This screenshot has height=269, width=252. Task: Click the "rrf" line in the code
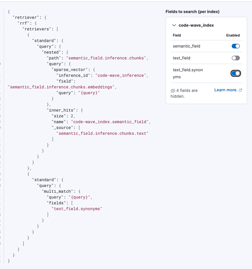click(x=27, y=23)
